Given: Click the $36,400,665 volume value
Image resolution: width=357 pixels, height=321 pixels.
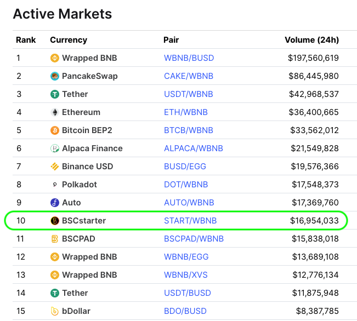Looking at the screenshot, I should (x=314, y=112).
